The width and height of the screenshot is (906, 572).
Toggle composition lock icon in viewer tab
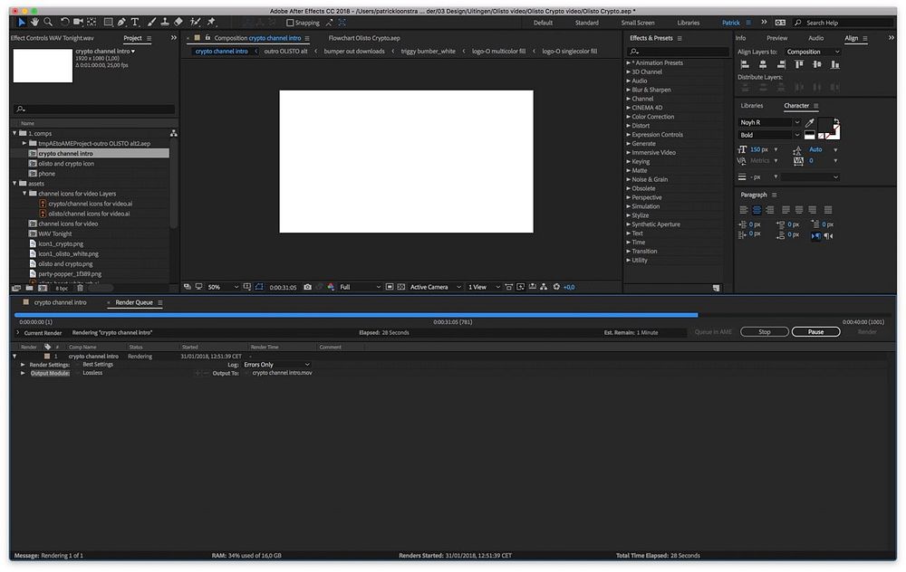(207, 39)
